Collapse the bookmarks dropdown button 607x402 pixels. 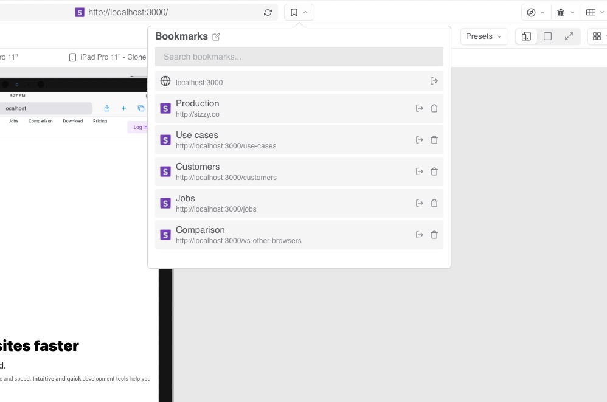coord(299,12)
